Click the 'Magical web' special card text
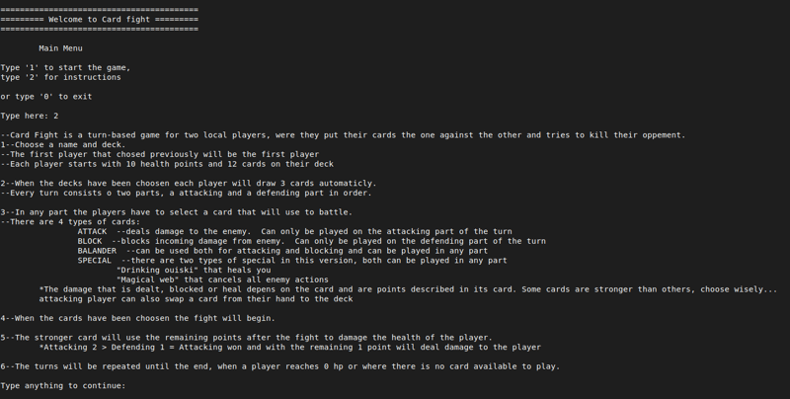The image size is (790, 399). 222,279
